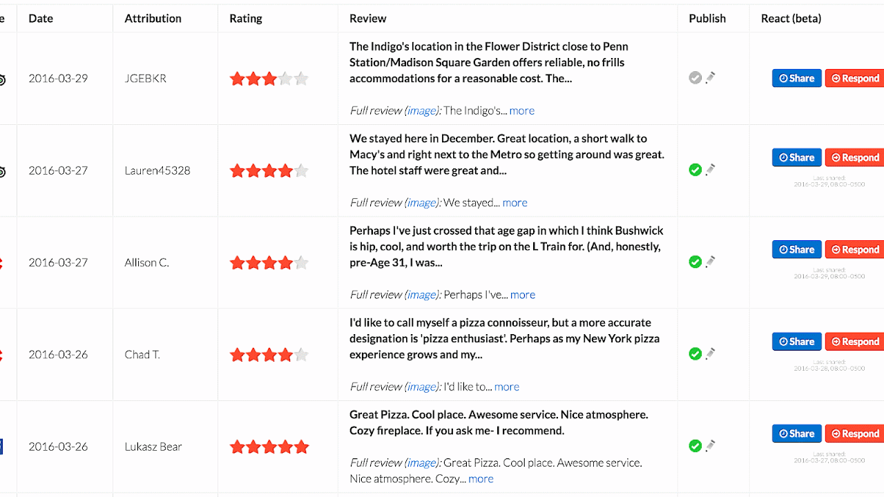Expand JGEBKR review with 'more' link
Screen dimensions: 884x497
click(x=521, y=110)
